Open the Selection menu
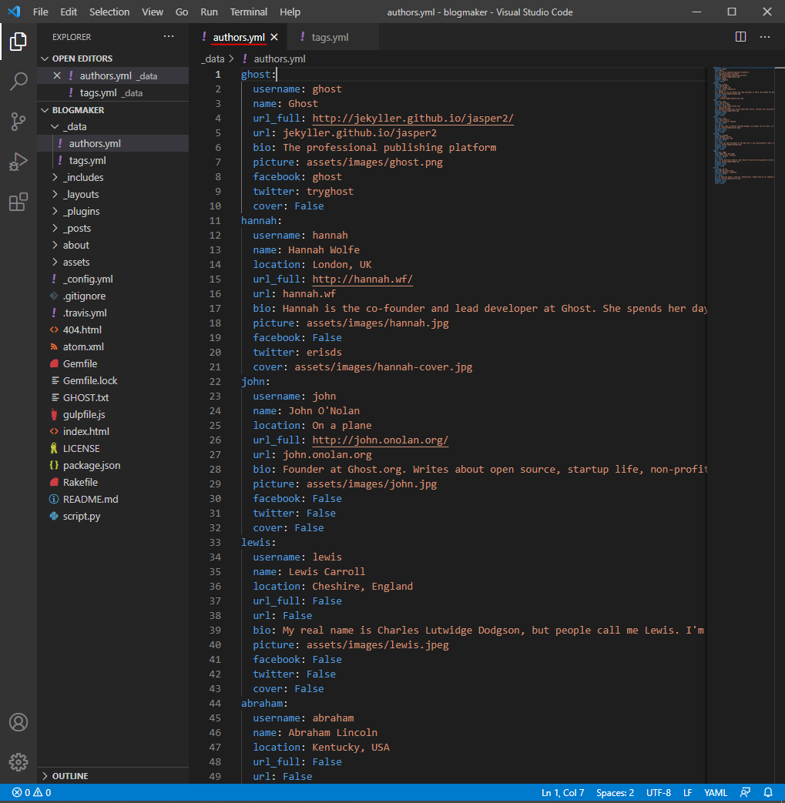Screen dimensions: 785x803 pos(109,12)
